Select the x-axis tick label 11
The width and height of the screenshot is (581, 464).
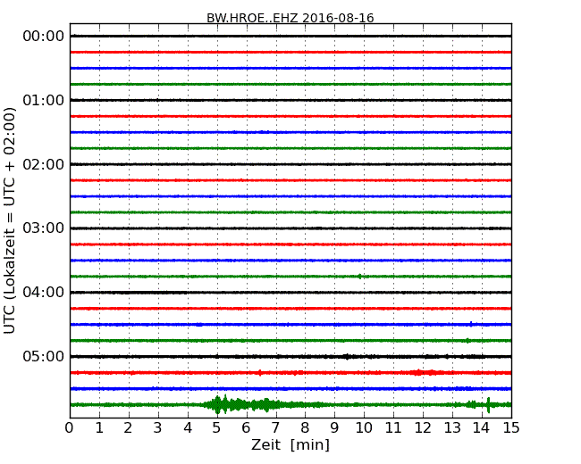click(x=393, y=428)
